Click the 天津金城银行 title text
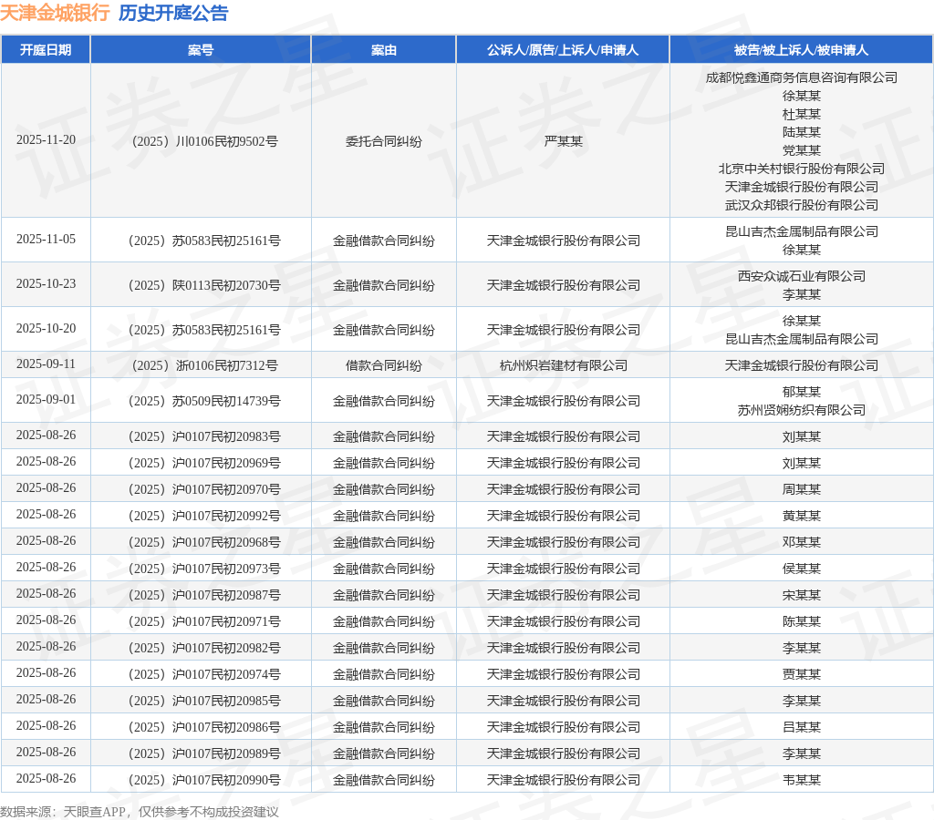The height and width of the screenshot is (820, 934). [x=55, y=14]
